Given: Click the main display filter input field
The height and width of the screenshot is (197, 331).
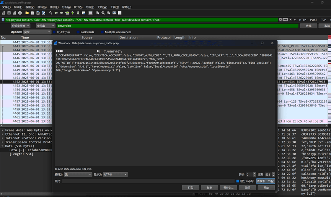Looking at the screenshot, I should point(142,19).
